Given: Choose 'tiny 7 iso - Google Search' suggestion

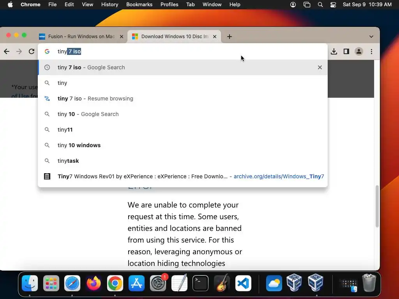Looking at the screenshot, I should pos(183,67).
